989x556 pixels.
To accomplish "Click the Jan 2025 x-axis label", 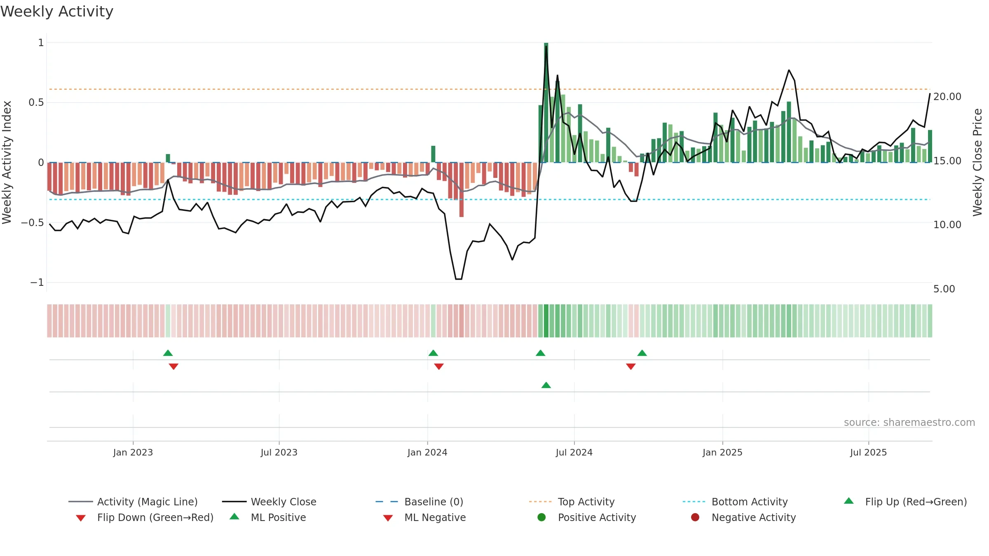I will pos(722,453).
